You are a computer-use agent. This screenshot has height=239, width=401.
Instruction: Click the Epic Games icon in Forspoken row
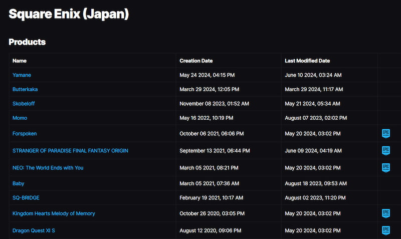385,133
